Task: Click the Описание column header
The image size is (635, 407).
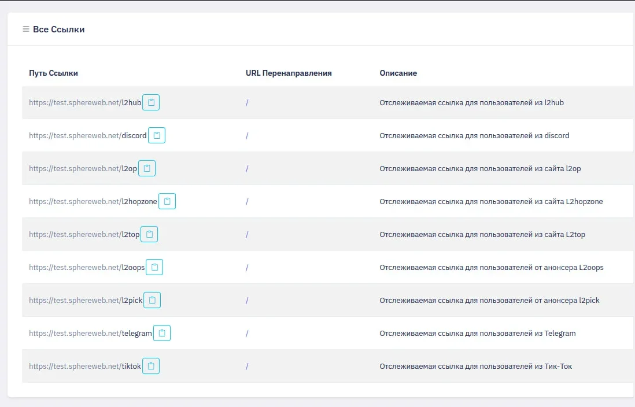Action: pyautogui.click(x=398, y=73)
